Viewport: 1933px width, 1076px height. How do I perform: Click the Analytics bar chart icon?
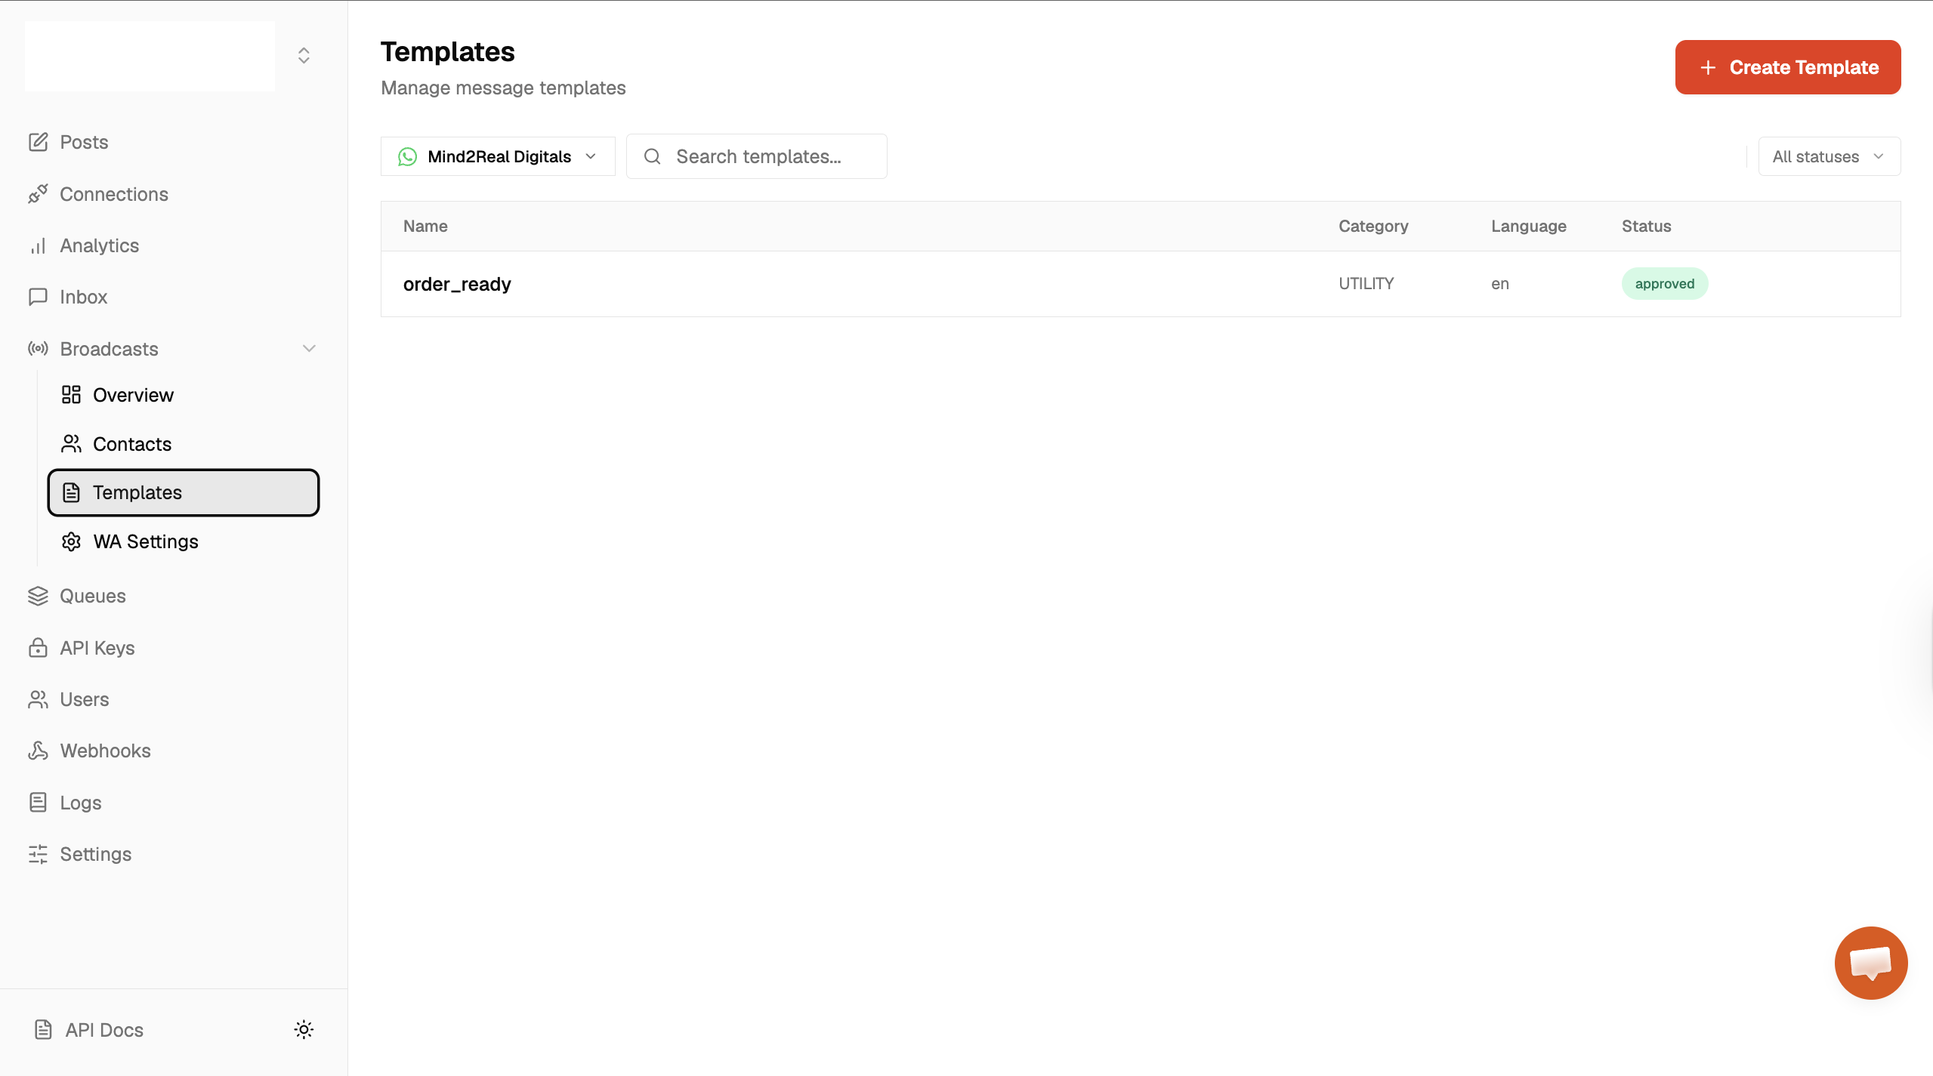38,245
